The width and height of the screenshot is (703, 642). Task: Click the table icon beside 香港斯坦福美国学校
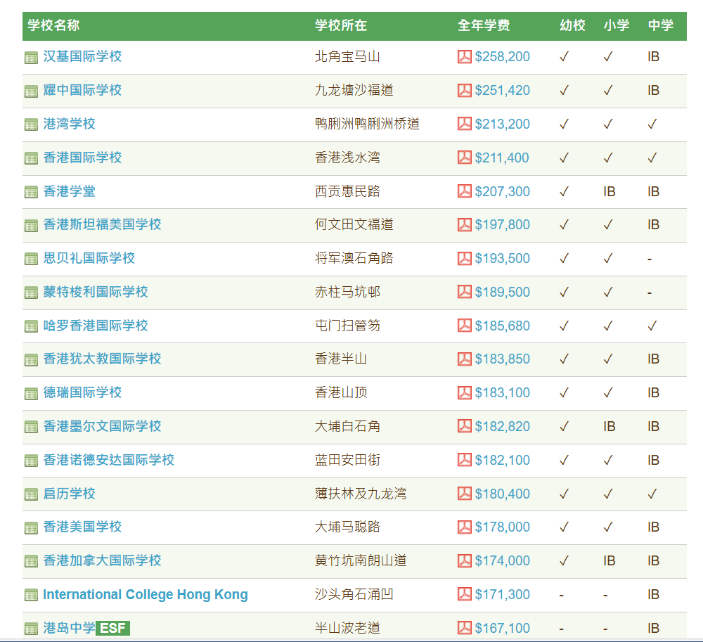pyautogui.click(x=31, y=226)
